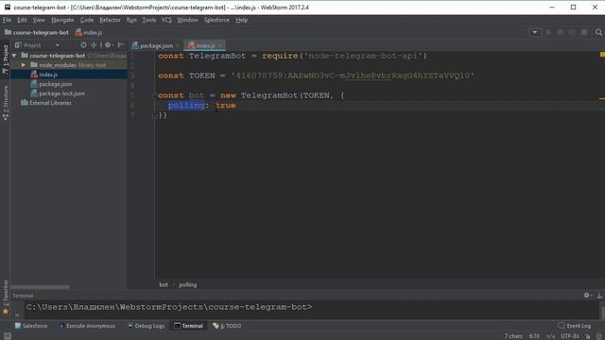Click the tool window quick access icon
605x340 pixels.
coord(7,336)
